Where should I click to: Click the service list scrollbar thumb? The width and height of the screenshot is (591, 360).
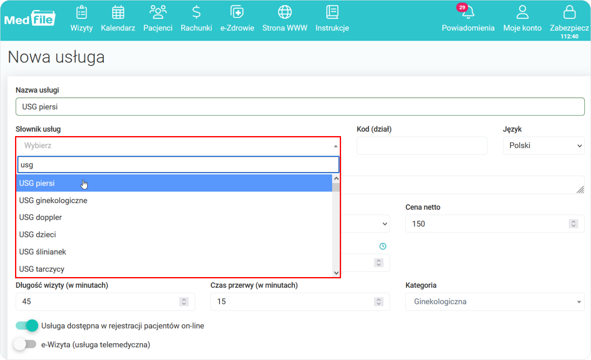(336, 187)
